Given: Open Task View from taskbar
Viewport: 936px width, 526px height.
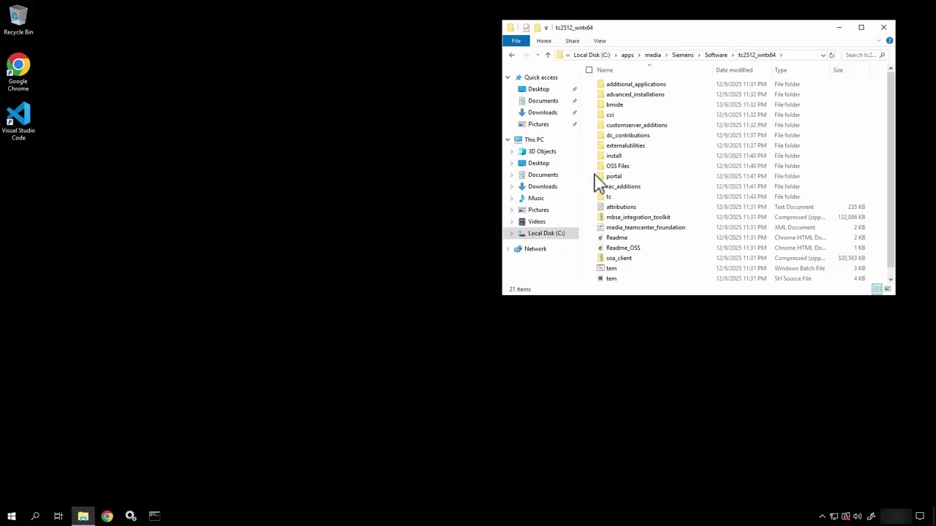Looking at the screenshot, I should click(x=58, y=517).
